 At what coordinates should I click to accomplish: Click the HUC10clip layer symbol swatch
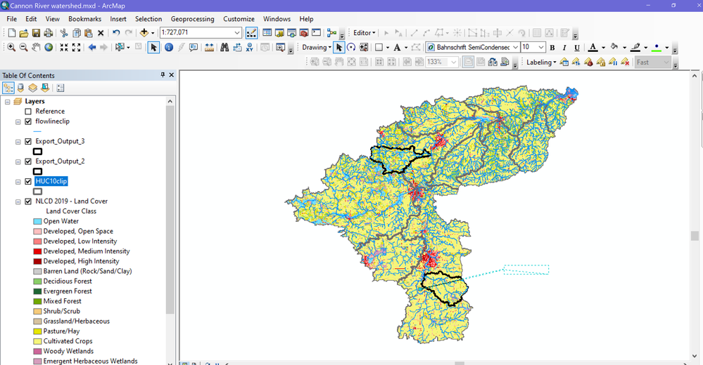coord(37,191)
